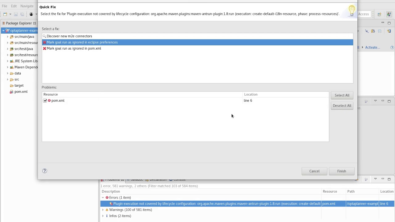
Task: Click the Quick Access field
Action: point(364,14)
